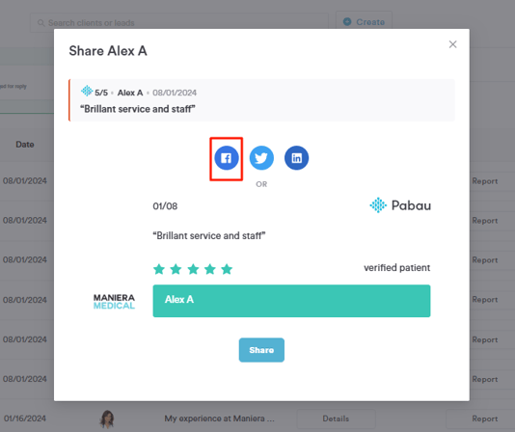Click the reviewer avatar thumbnail
Screen dimensions: 515x432
click(107, 419)
